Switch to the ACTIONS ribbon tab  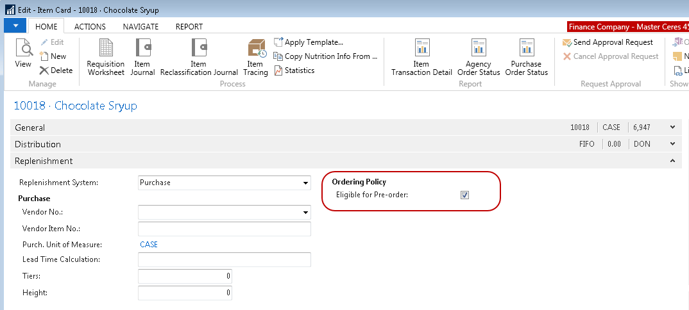click(90, 27)
